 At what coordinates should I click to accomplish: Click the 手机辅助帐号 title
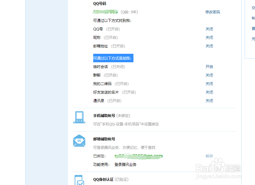[104, 116]
